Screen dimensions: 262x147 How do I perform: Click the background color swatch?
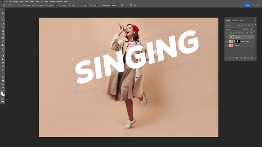[x=4, y=95]
